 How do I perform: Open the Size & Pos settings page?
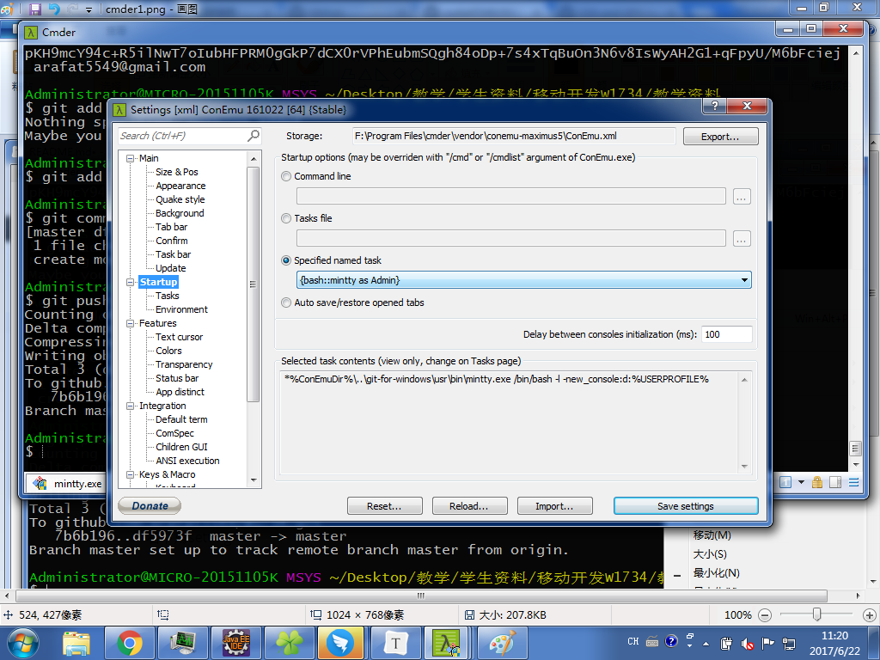[x=177, y=172]
